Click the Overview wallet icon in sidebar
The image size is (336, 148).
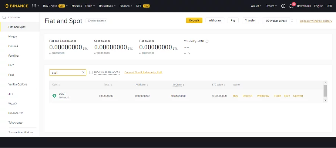(x=4, y=17)
